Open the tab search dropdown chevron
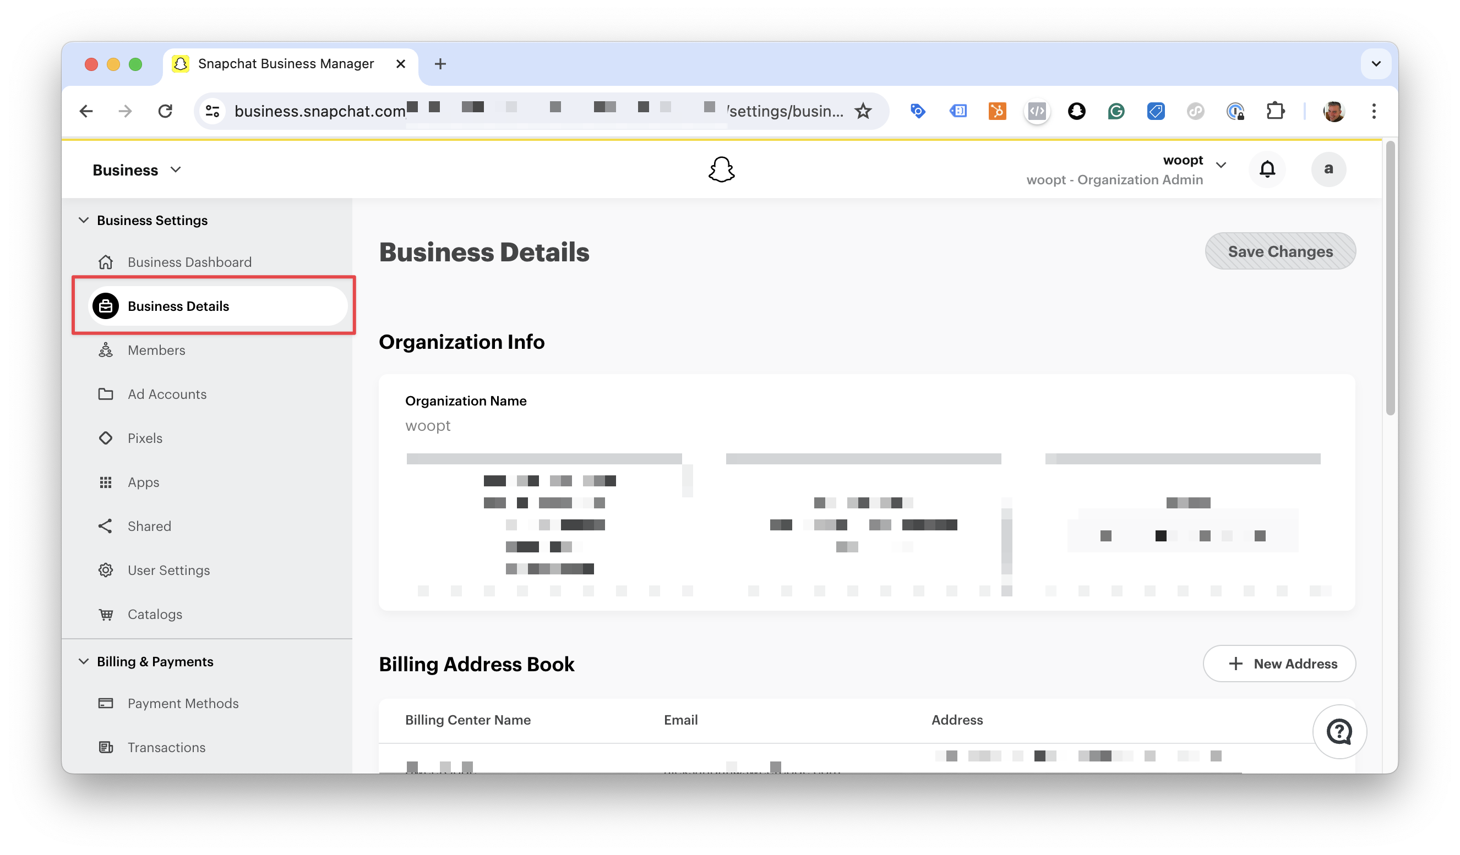The height and width of the screenshot is (855, 1460). (1376, 64)
